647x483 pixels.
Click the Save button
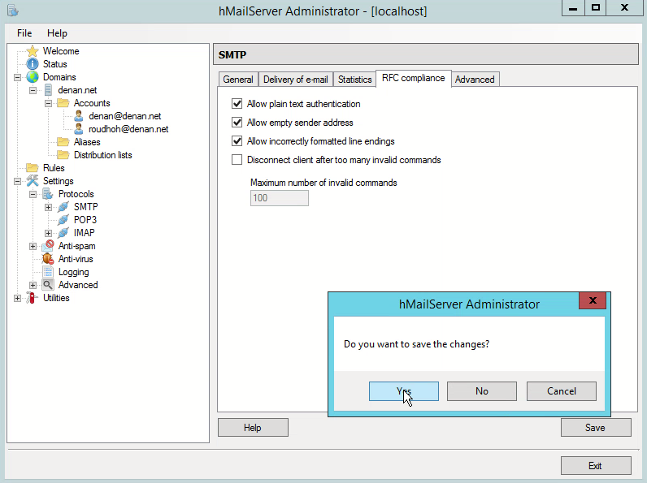tap(596, 427)
